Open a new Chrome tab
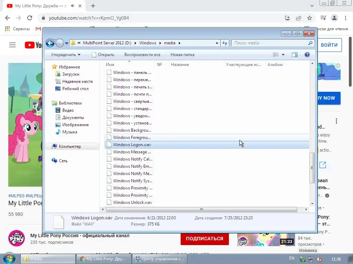The image size is (353, 264). [93, 6]
